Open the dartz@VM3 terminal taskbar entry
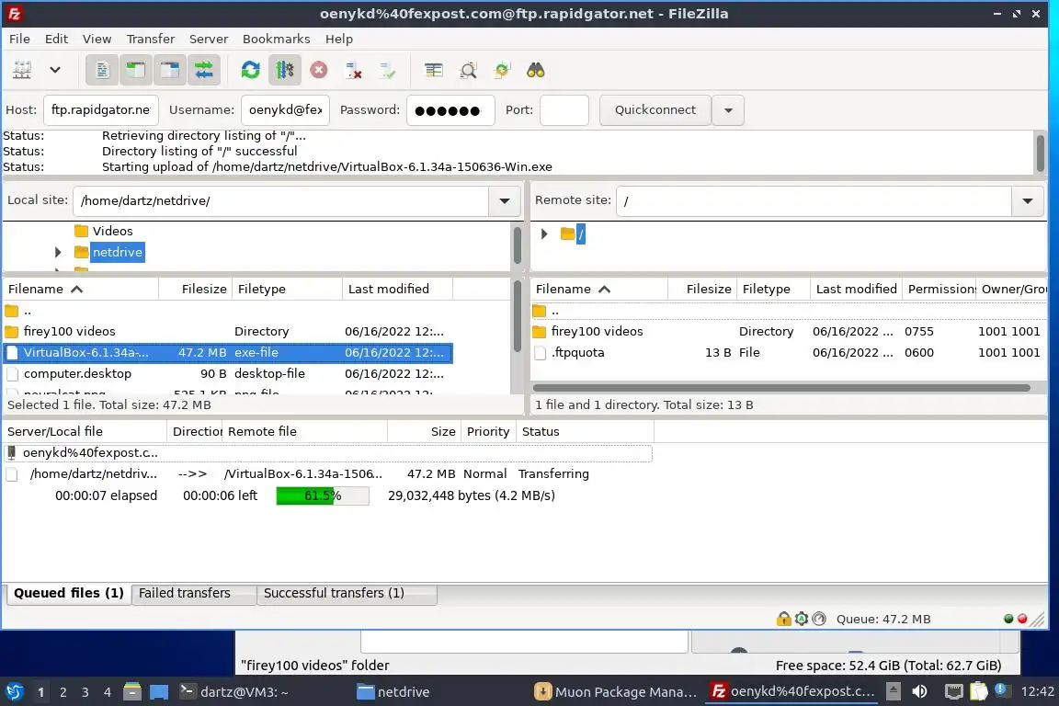Image resolution: width=1059 pixels, height=706 pixels. coord(234,692)
